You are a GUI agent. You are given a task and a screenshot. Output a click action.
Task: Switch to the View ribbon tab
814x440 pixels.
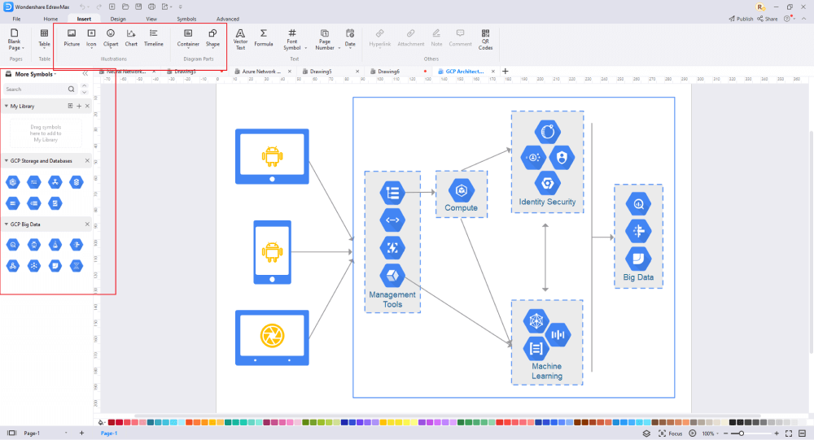tap(151, 19)
